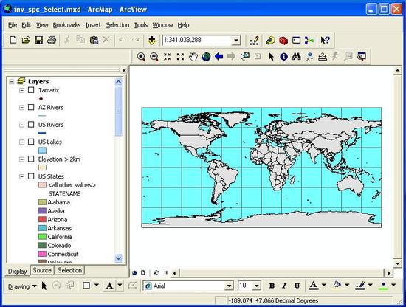This screenshot has width=406, height=307.
Task: Click the Full Extent globe icon
Action: pos(206,56)
